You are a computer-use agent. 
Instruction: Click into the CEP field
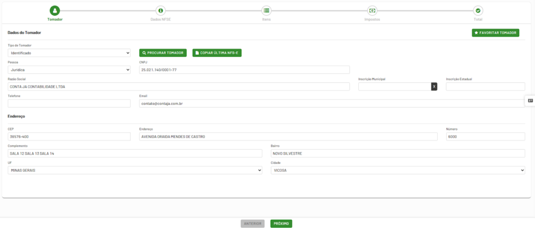tap(69, 137)
